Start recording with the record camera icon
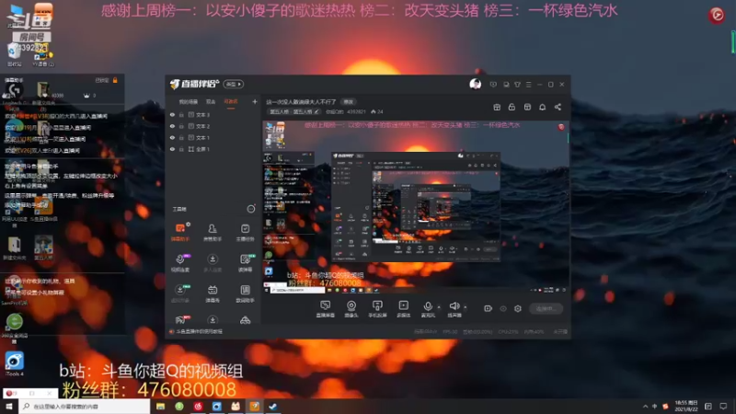 tap(488, 308)
